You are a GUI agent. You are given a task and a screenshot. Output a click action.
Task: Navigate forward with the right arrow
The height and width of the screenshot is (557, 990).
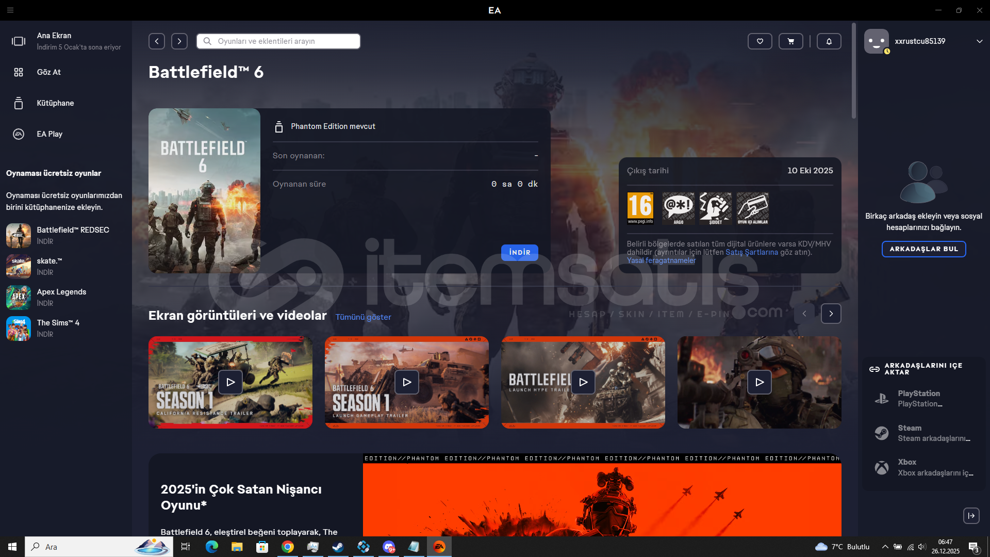coord(179,41)
